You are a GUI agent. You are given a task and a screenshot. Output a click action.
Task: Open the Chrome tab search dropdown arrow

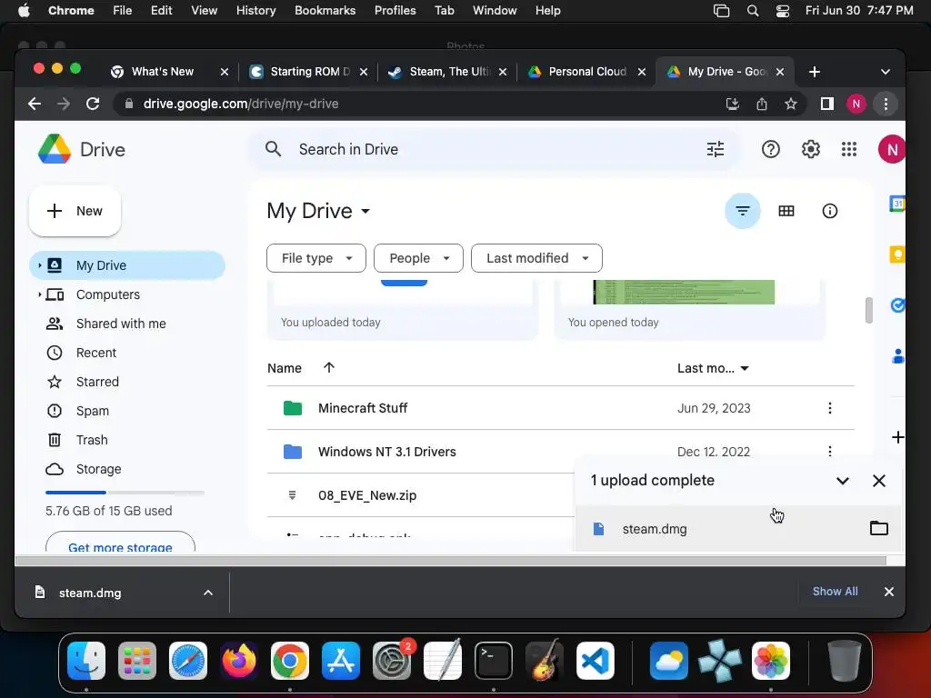click(886, 72)
